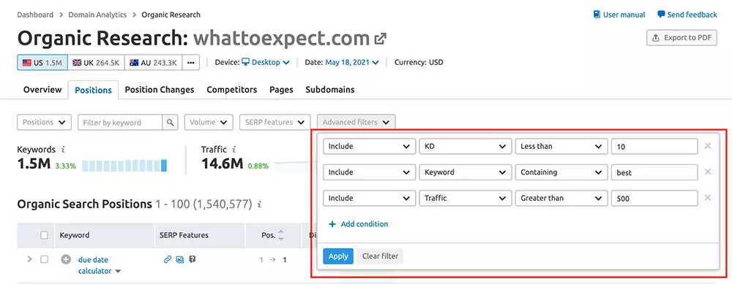Go to Dashboard breadcrumb link
This screenshot has height=284, width=732.
pyautogui.click(x=35, y=15)
